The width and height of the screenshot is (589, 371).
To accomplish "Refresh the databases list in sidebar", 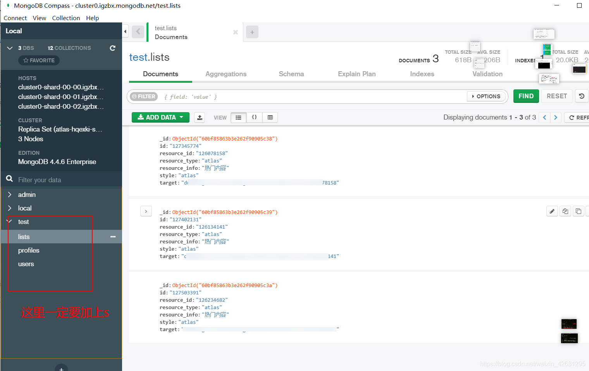I will point(113,48).
